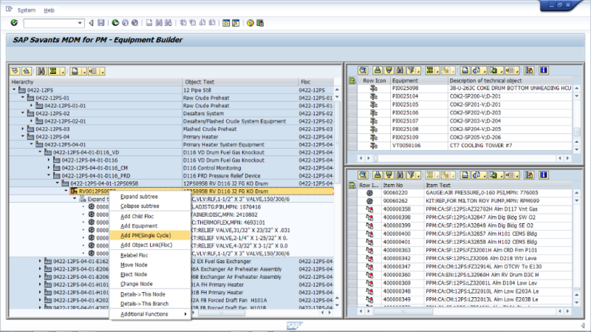Click the Cancel icon in top toolbar
Viewport: 591px width, 332px height.
[x=134, y=23]
